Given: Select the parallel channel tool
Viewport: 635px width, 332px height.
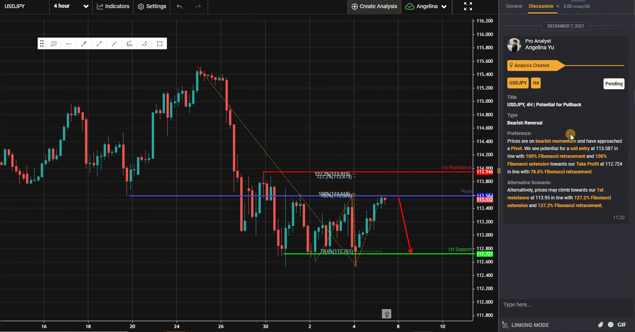Looking at the screenshot, I should pos(144,43).
